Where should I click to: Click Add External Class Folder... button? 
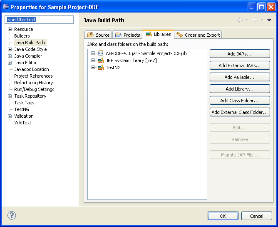[x=240, y=112]
